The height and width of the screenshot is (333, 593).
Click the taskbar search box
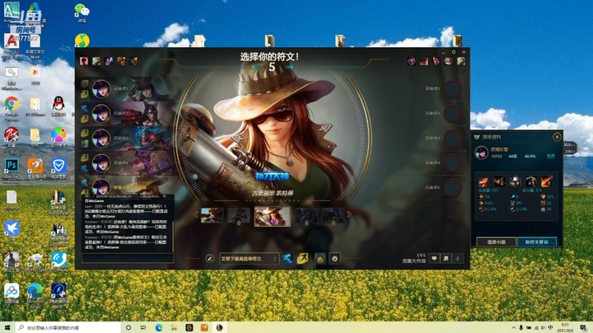(x=68, y=328)
